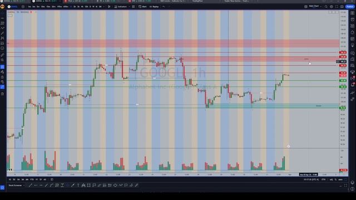Open the Main Chart layout name
356x200 pixels.
pyautogui.click(x=314, y=6)
